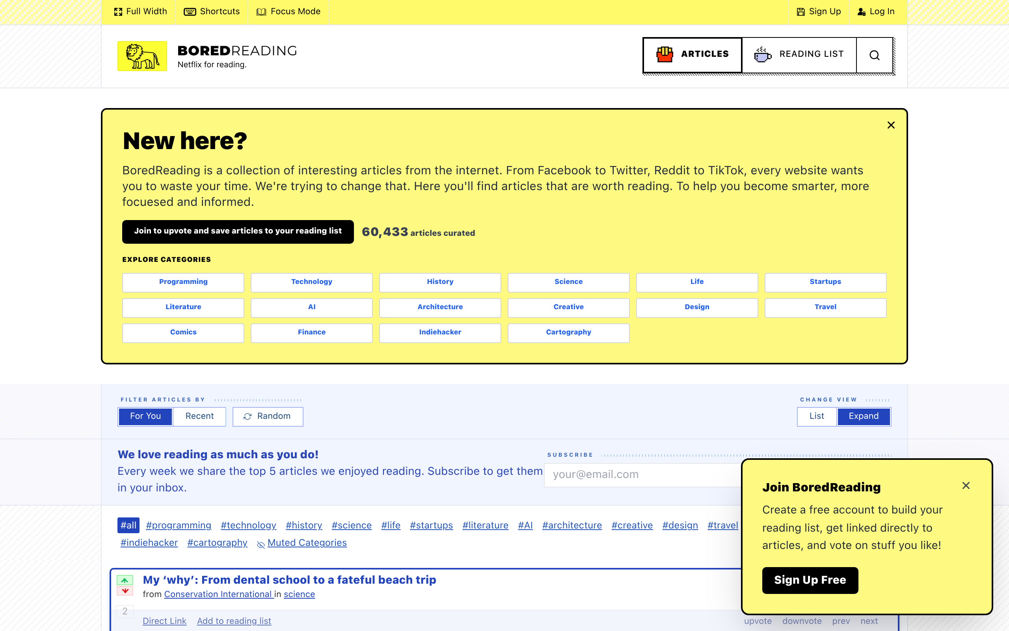Toggle Full Width layout
Screen dimensions: 1009x631
[x=140, y=12]
